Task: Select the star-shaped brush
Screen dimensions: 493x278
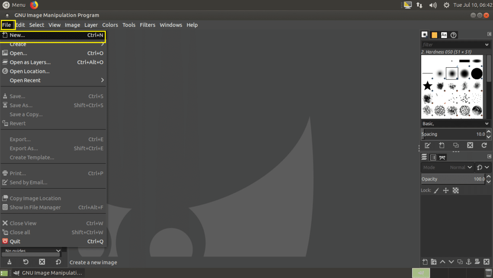Action: point(427,85)
